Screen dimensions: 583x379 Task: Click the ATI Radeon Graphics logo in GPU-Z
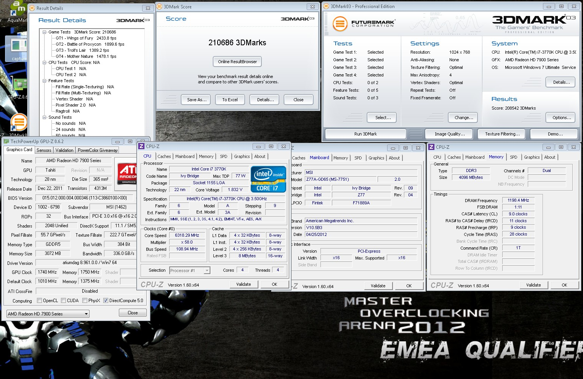[127, 174]
